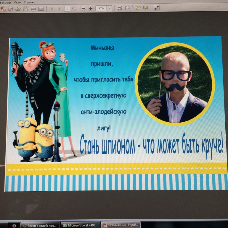Click the Save floppy disk icon
The width and height of the screenshot is (228, 228).
(x=26, y=9)
